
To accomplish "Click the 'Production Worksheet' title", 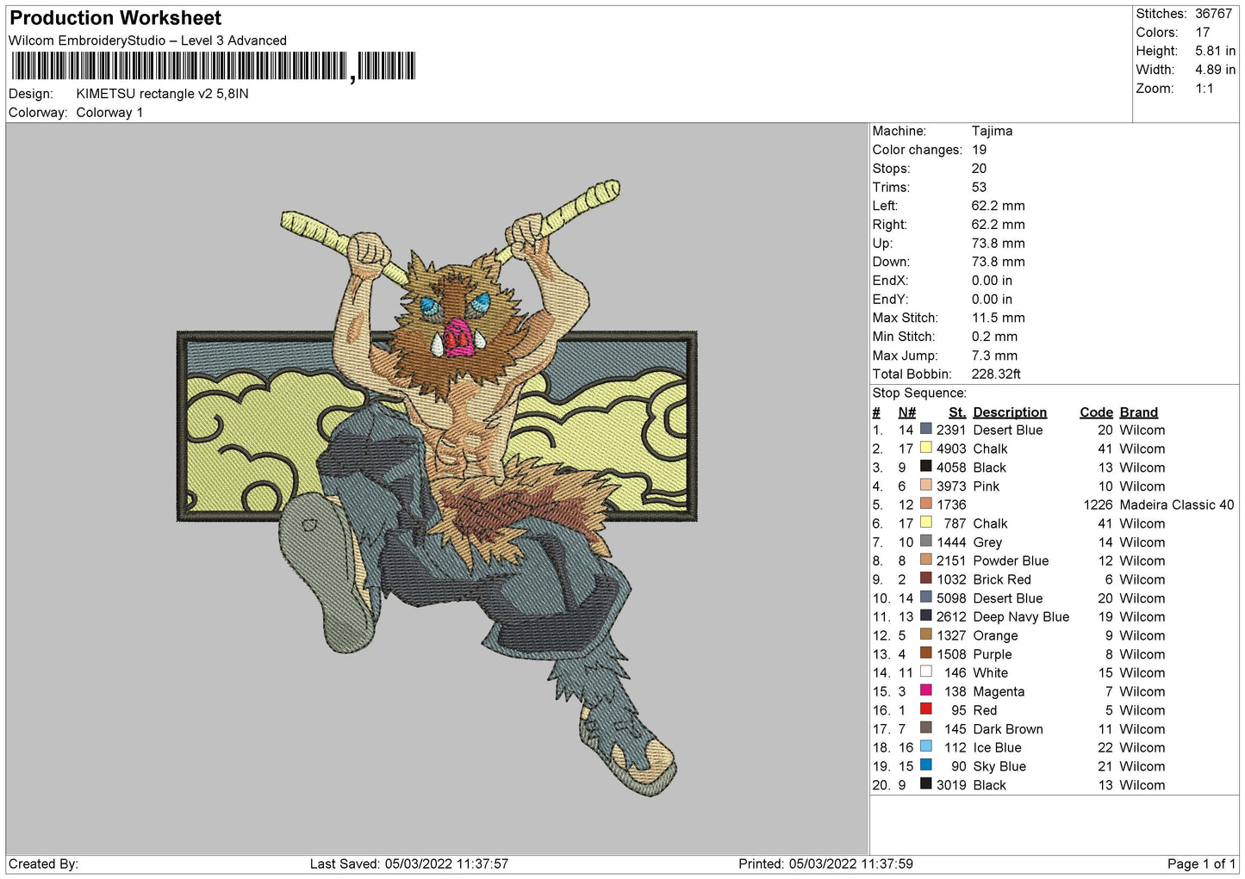I will coord(115,18).
